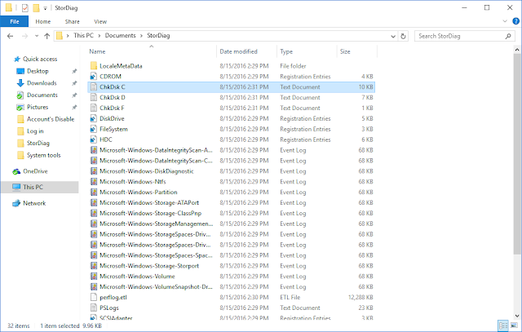Open the LocaleMetaData folder icon
This screenshot has height=332, width=522.
tap(94, 66)
